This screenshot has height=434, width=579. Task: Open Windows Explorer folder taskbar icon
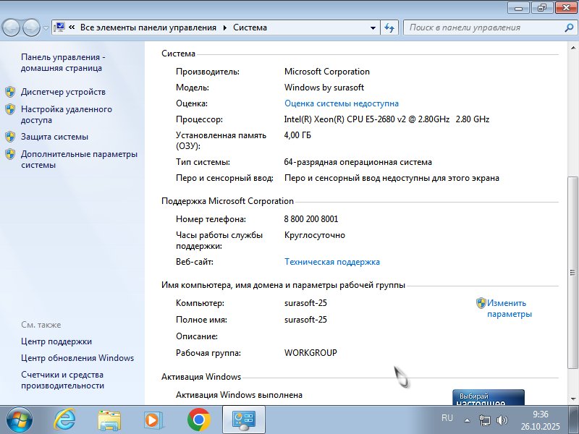click(x=109, y=419)
